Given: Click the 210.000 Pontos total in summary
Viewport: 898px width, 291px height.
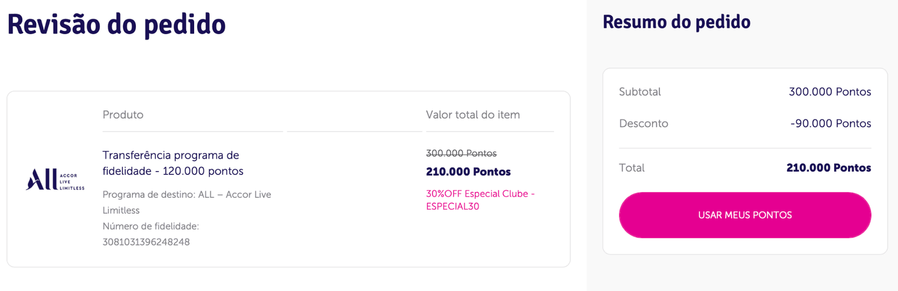Looking at the screenshot, I should coord(828,168).
